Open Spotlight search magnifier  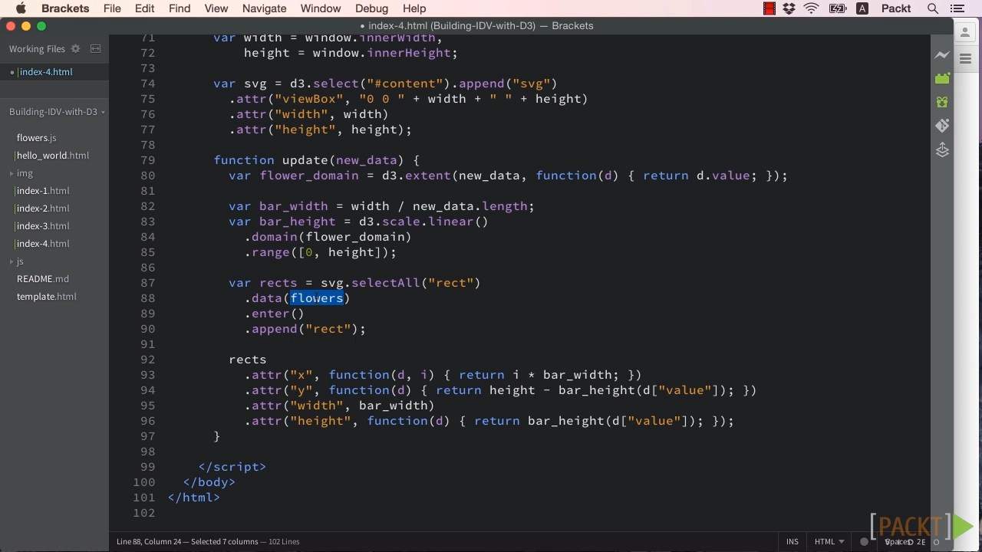point(933,8)
